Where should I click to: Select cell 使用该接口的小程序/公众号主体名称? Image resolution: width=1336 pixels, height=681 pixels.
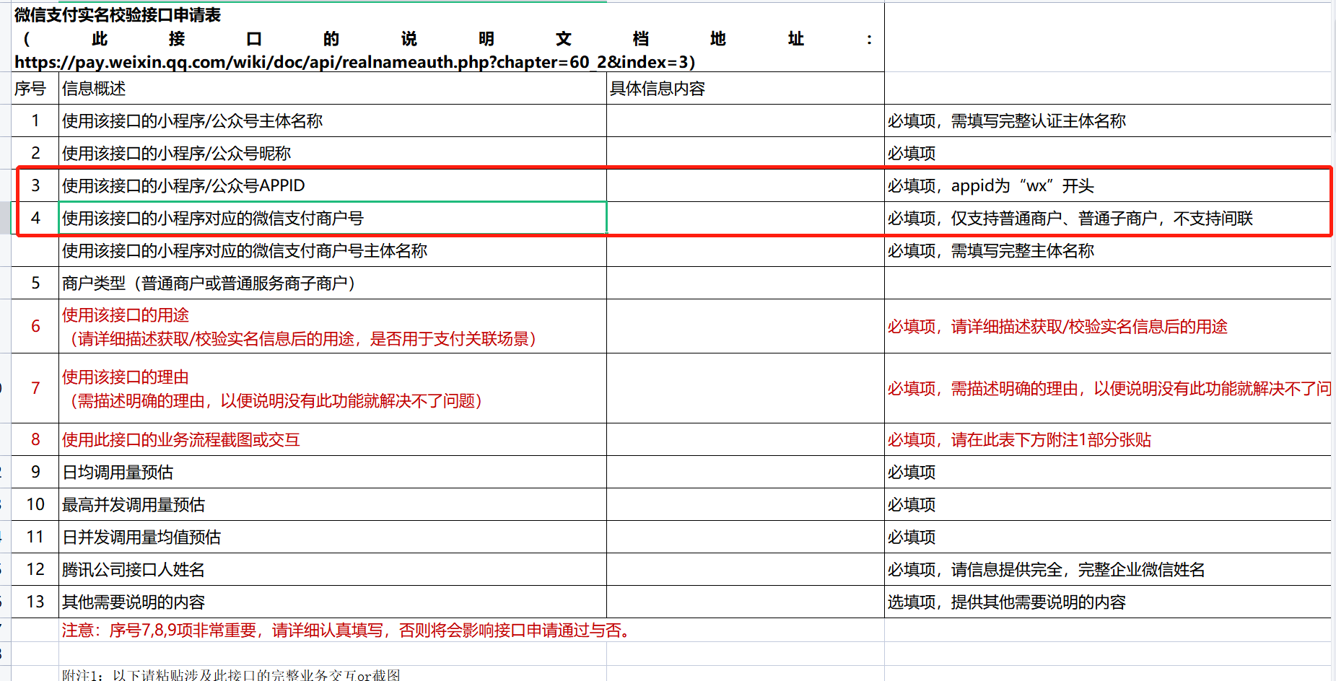[x=332, y=121]
